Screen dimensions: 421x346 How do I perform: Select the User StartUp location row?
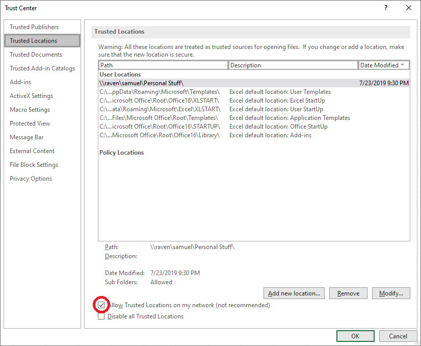tap(254, 109)
